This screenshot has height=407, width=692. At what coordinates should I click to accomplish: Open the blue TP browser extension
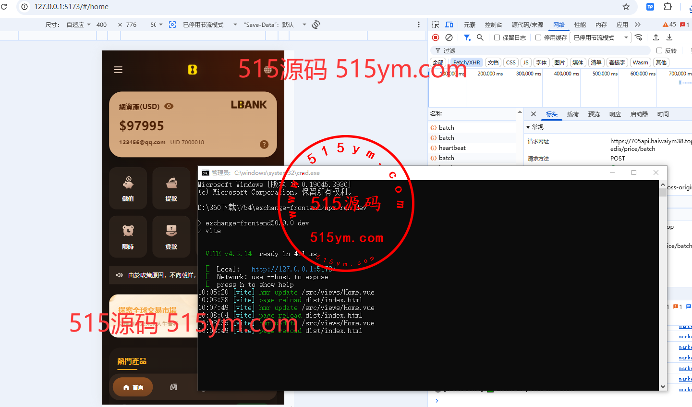(650, 7)
